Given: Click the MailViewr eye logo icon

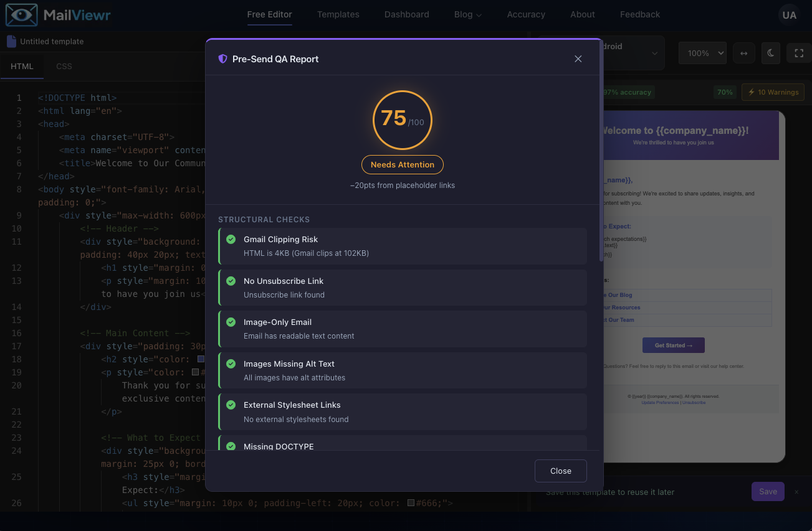Looking at the screenshot, I should pos(21,15).
